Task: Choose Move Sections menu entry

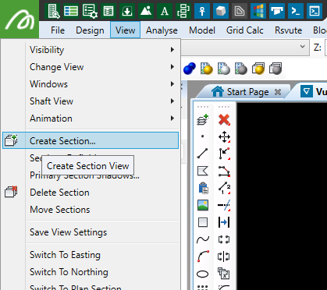Action: [x=91, y=210]
